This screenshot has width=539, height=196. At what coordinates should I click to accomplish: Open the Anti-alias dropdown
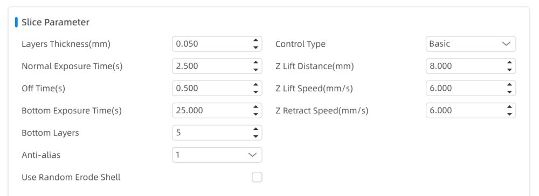coord(217,155)
